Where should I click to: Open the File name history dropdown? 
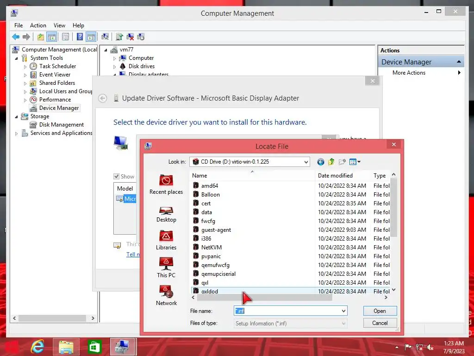[x=344, y=311]
